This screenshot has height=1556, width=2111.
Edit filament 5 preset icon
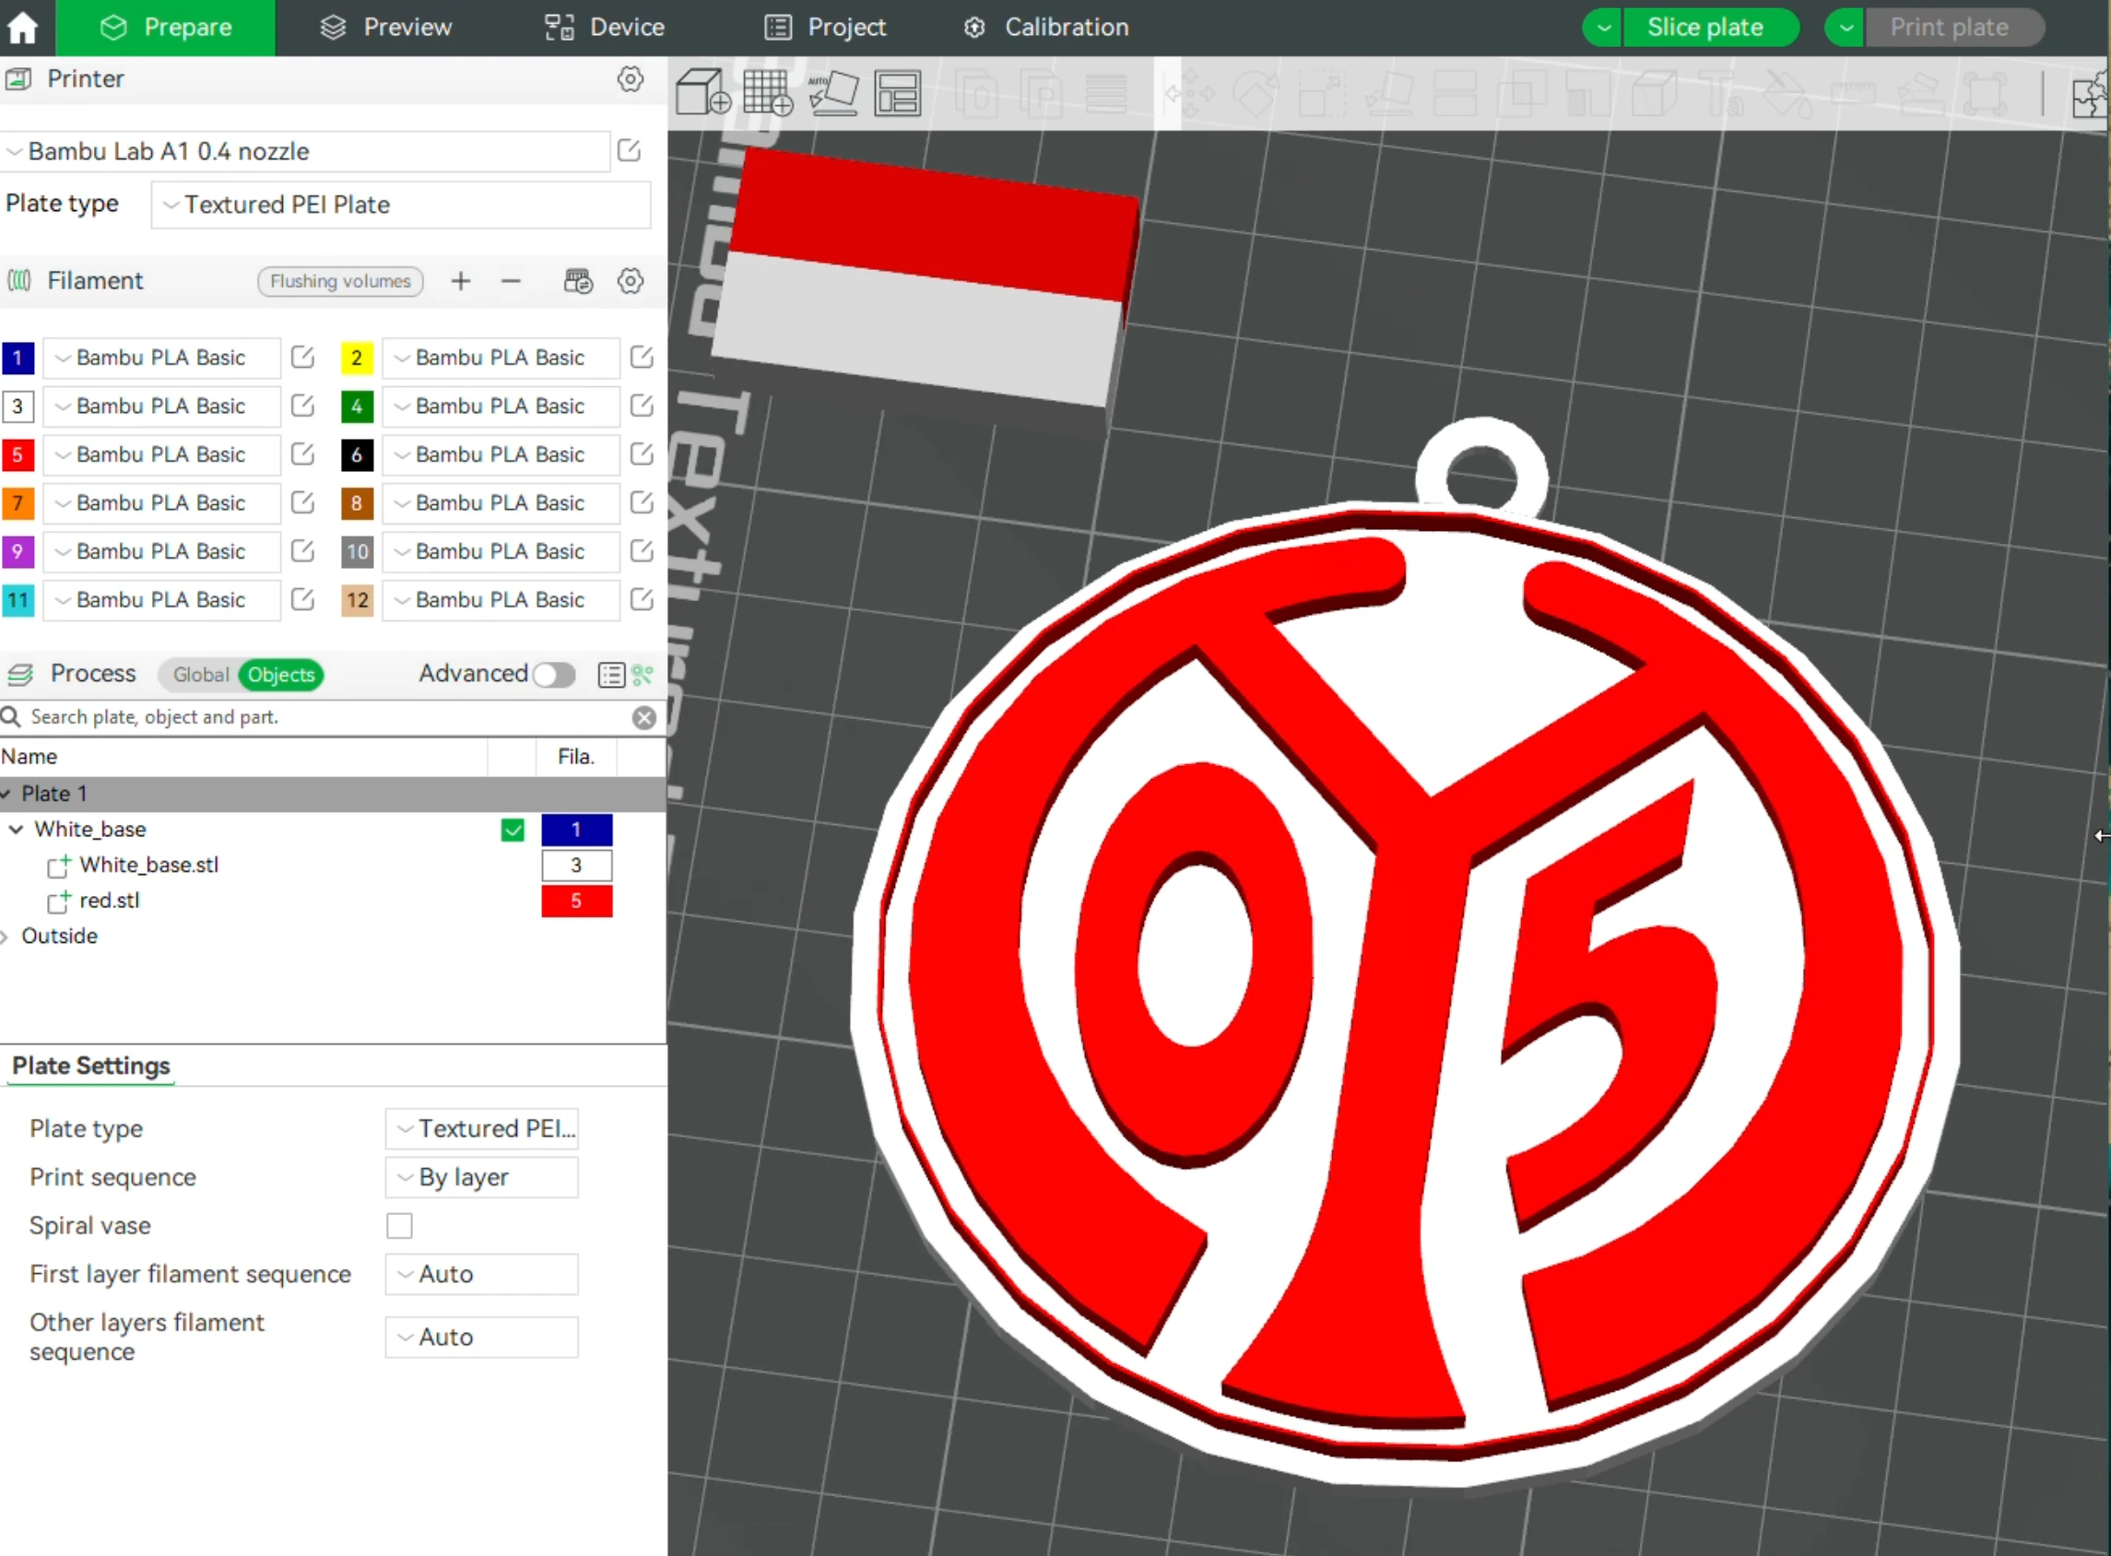click(302, 455)
